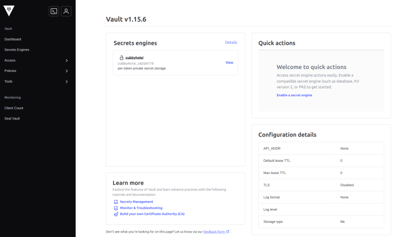Screen dimensions: 399x237
Task: Click View for the cubbyhole engine
Action: point(229,63)
